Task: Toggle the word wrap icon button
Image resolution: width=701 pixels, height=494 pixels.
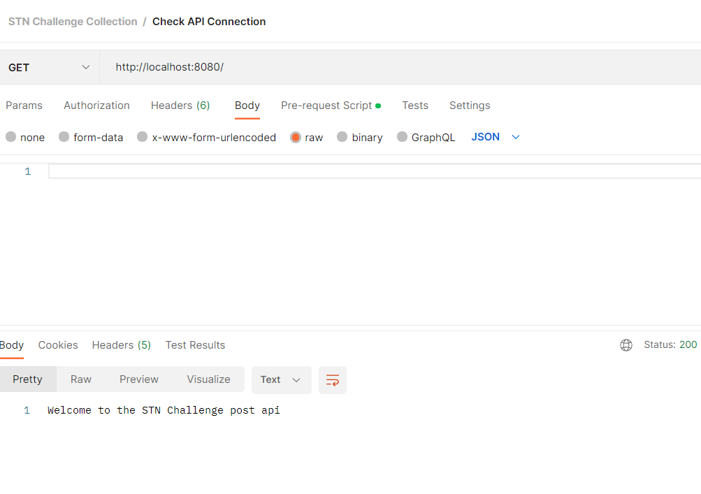Action: [x=333, y=380]
